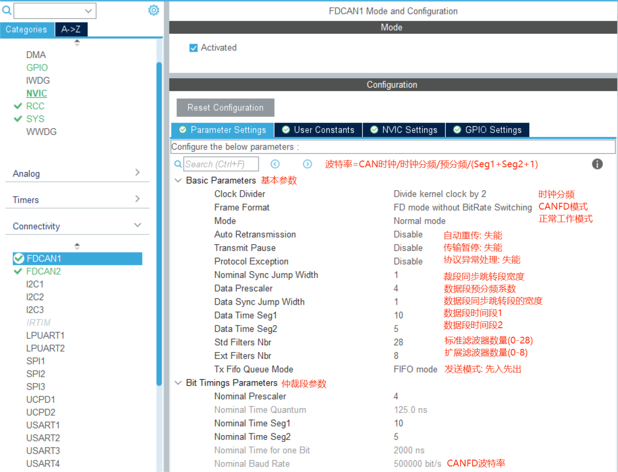Click the info icon in parameter panel
The image size is (618, 472).
pyautogui.click(x=597, y=164)
